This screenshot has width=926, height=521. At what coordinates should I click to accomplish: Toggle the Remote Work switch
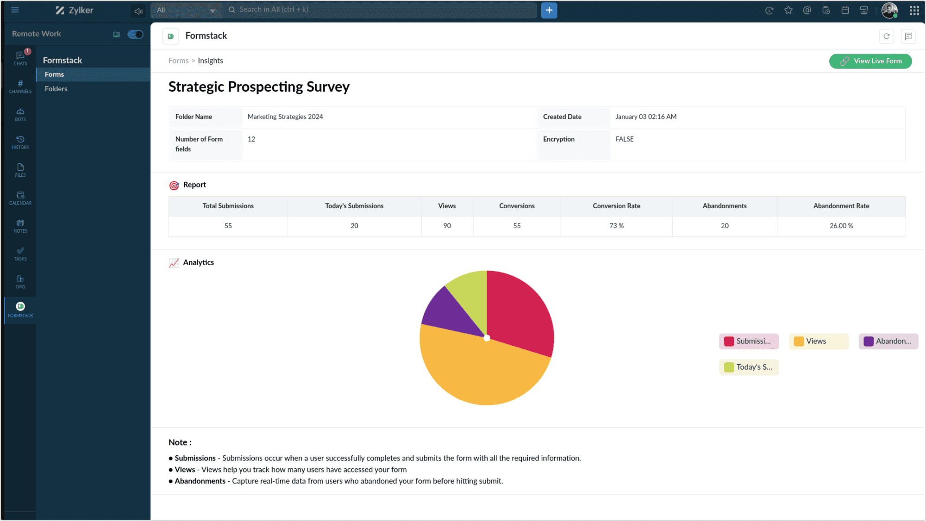pyautogui.click(x=135, y=34)
